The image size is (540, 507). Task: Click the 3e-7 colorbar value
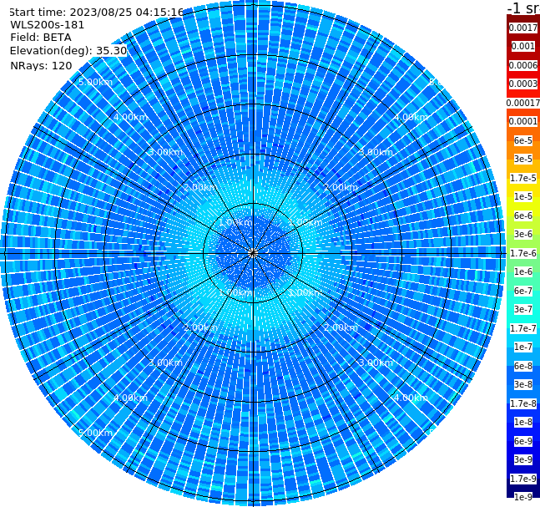(x=523, y=309)
